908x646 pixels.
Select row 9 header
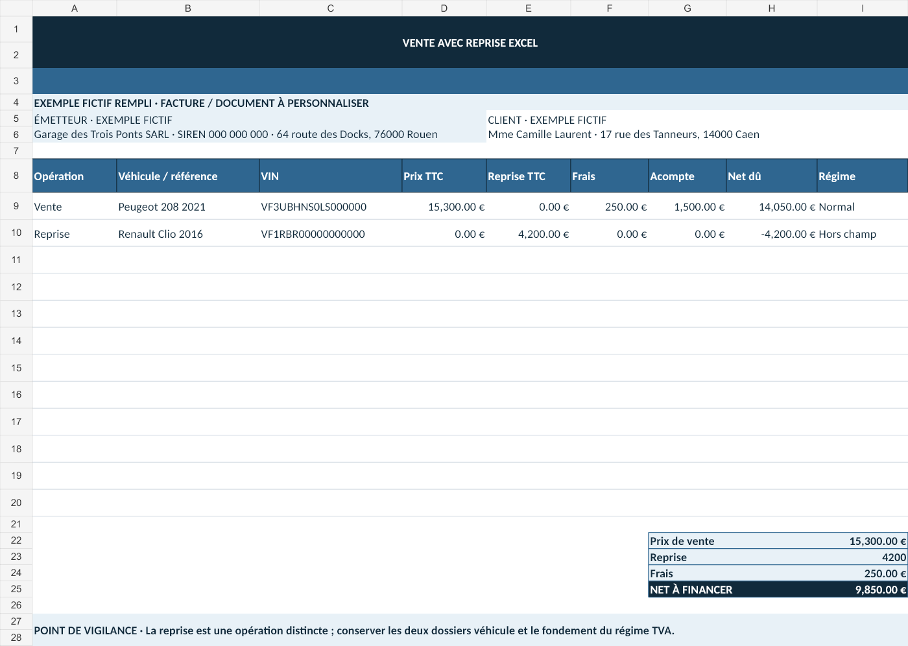point(16,206)
